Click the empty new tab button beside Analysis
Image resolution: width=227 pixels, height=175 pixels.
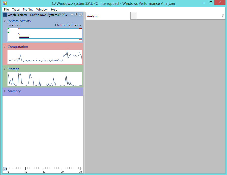[134, 16]
